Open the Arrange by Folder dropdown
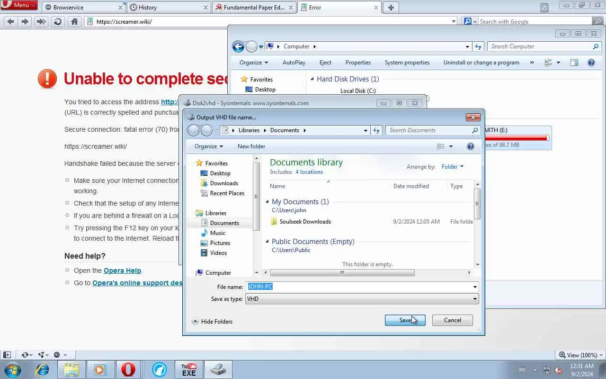Screen dimensions: 606x379 pos(453,167)
